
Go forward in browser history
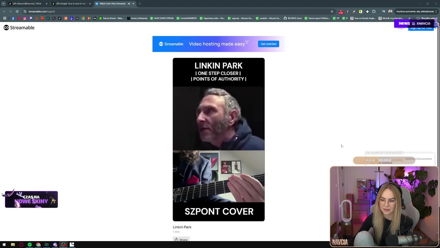click(x=10, y=11)
